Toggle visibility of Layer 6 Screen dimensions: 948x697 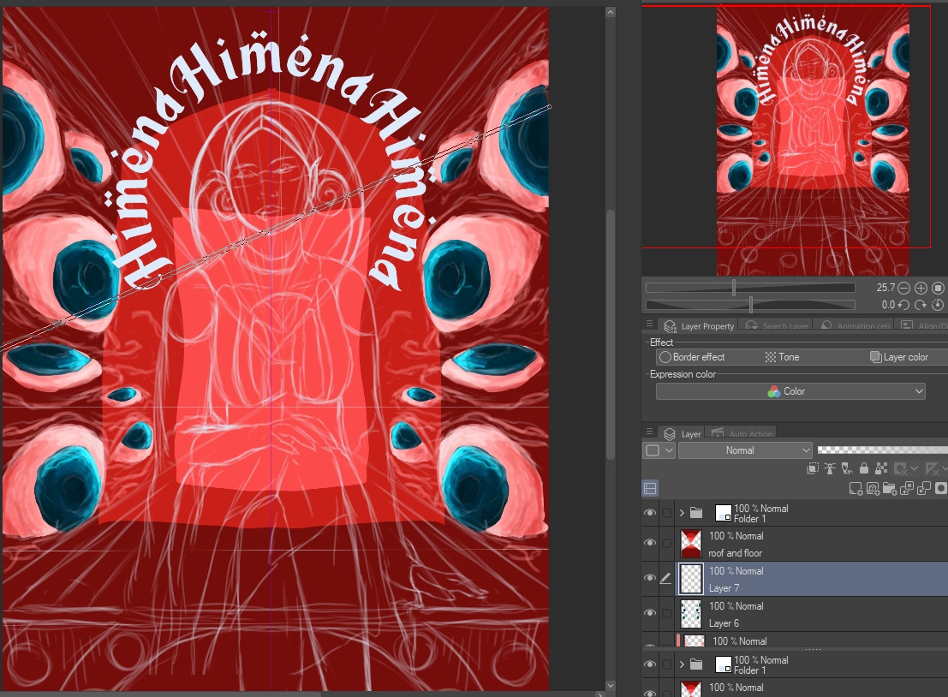[x=650, y=613]
